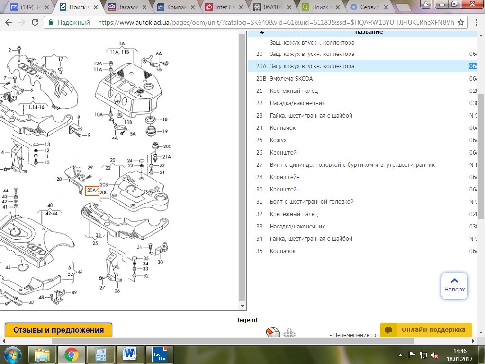Open Онлайн поддержка chat support
The image size is (485, 364).
pyautogui.click(x=426, y=329)
